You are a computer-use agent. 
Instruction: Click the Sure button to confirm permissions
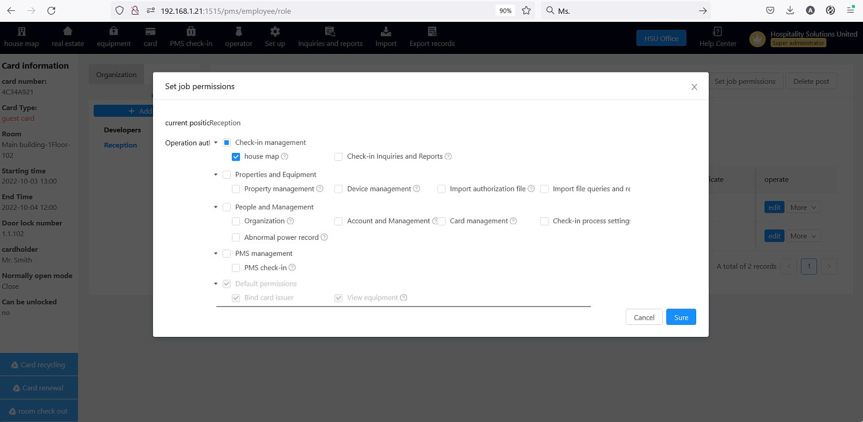point(681,317)
